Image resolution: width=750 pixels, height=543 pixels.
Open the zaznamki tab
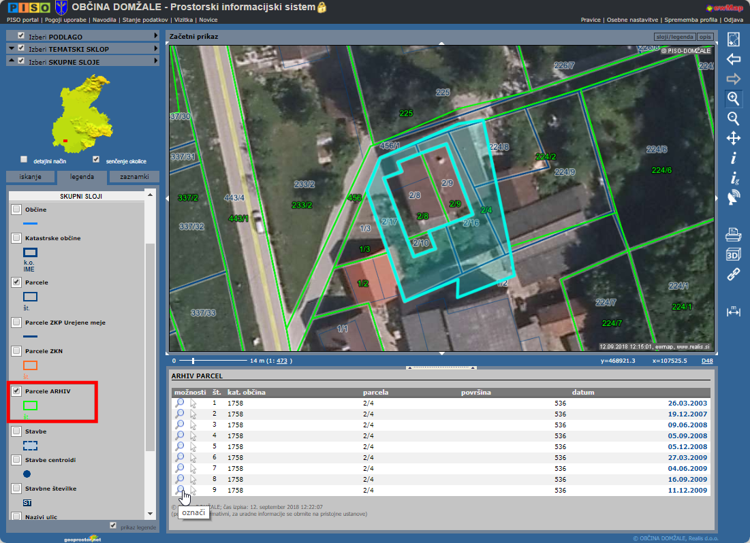[134, 177]
